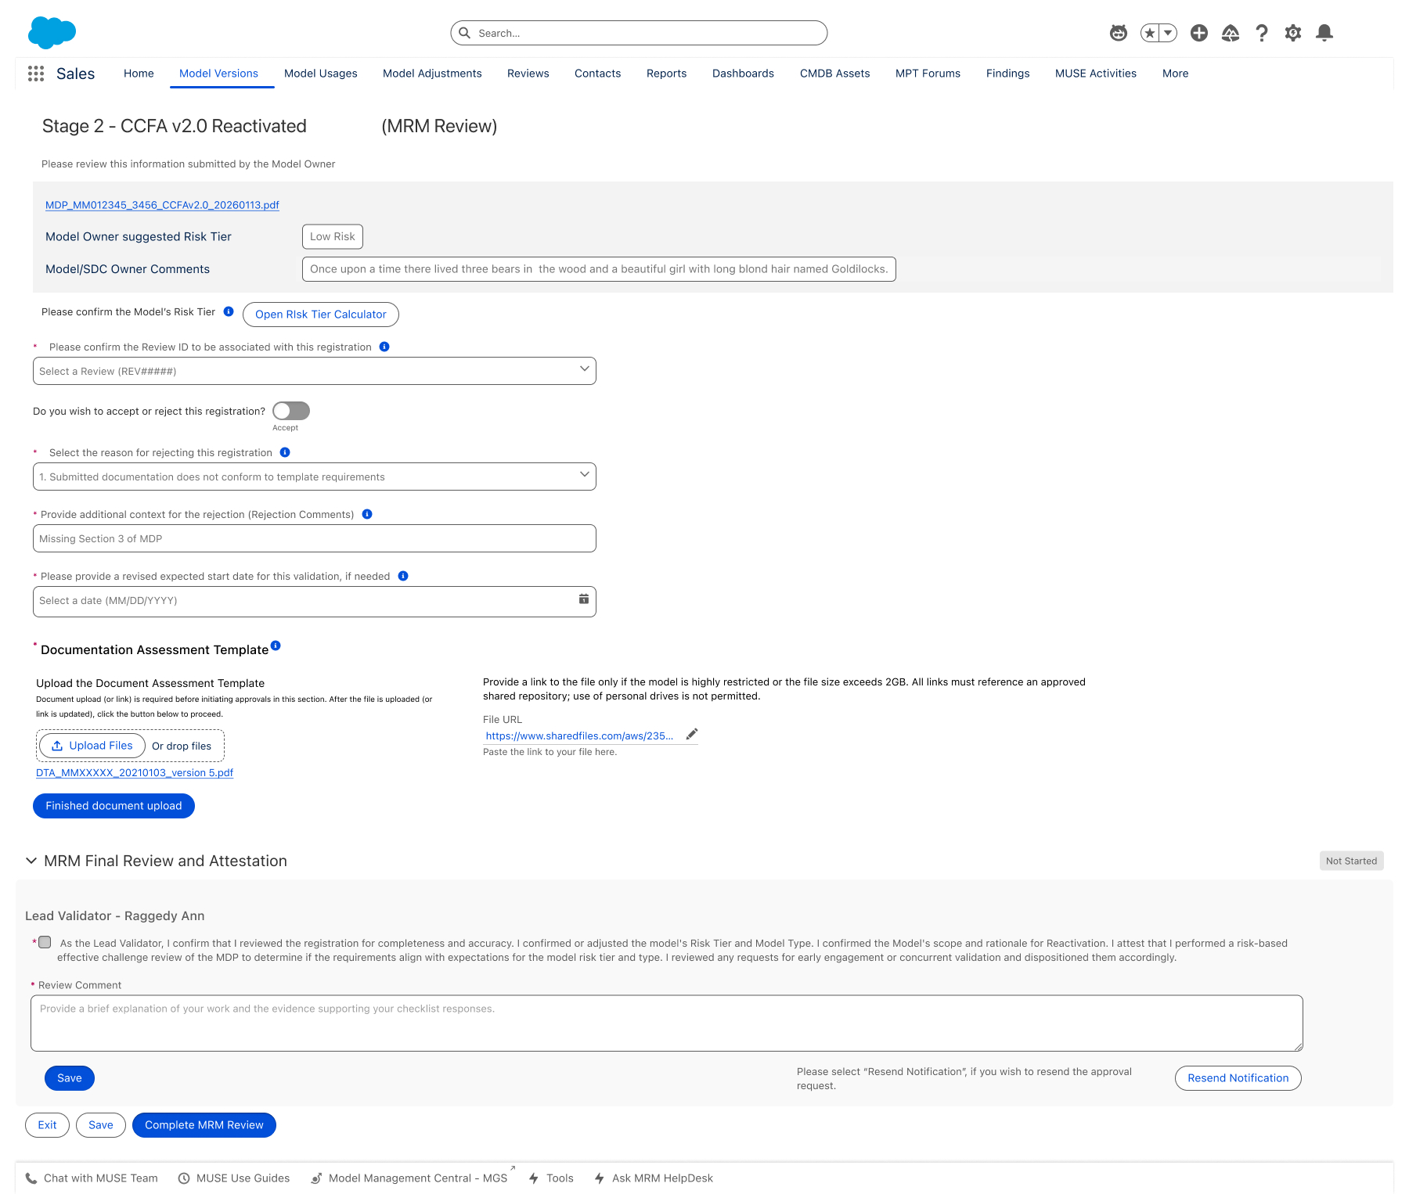Click the Model Management Central icon
The width and height of the screenshot is (1409, 1194).
pyautogui.click(x=316, y=1178)
